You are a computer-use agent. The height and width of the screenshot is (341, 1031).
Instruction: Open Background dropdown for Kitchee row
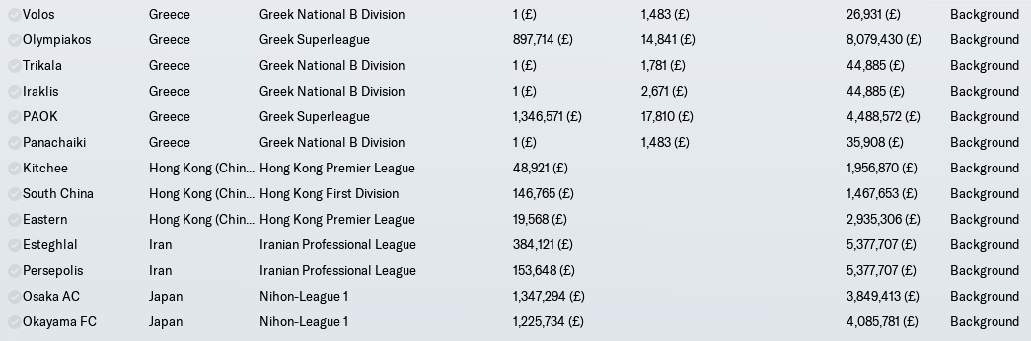tap(985, 168)
